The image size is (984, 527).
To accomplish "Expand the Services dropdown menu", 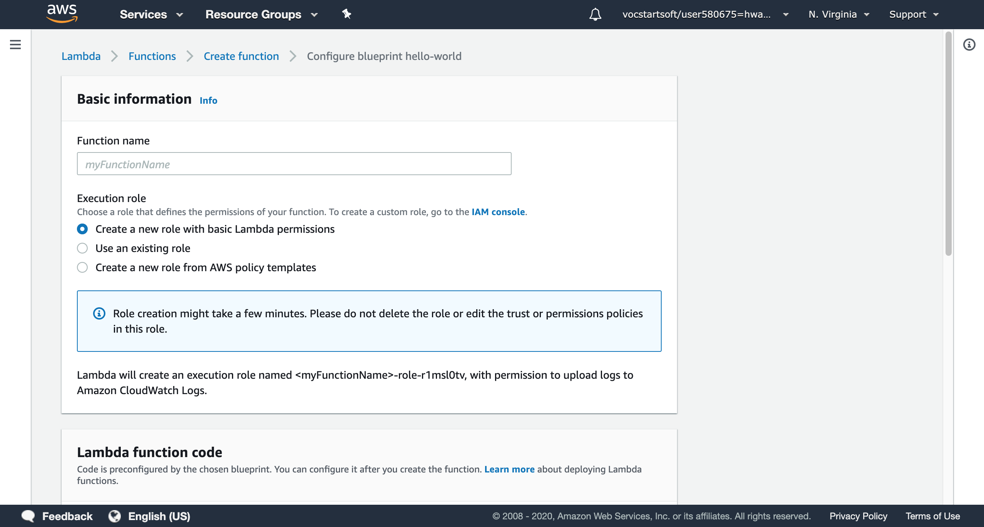I will coord(152,15).
